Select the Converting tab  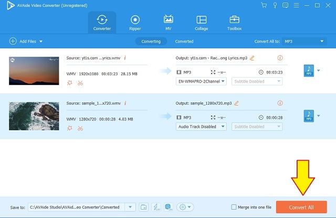[151, 41]
